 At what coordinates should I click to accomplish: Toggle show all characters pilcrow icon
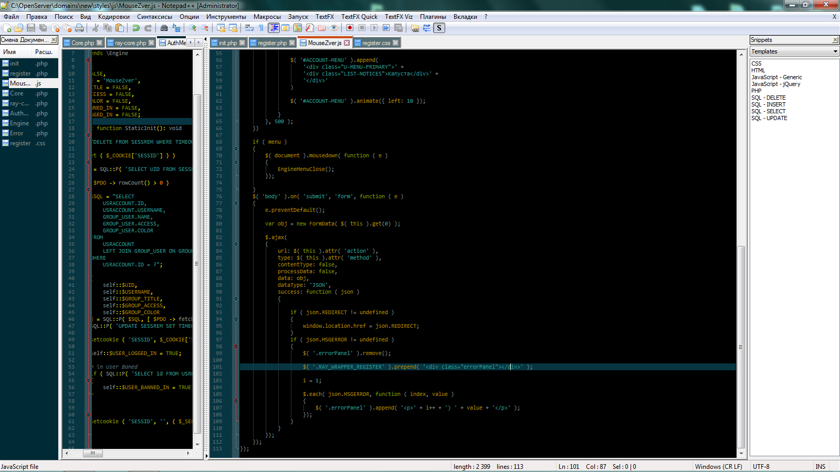pyautogui.click(x=261, y=28)
